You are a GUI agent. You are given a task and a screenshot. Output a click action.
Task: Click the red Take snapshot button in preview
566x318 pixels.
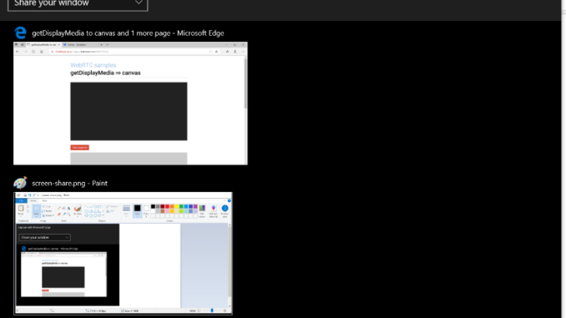coord(80,147)
